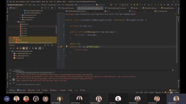Hide the Project panel with minus icon
This screenshot has height=104, width=186.
(55, 8)
